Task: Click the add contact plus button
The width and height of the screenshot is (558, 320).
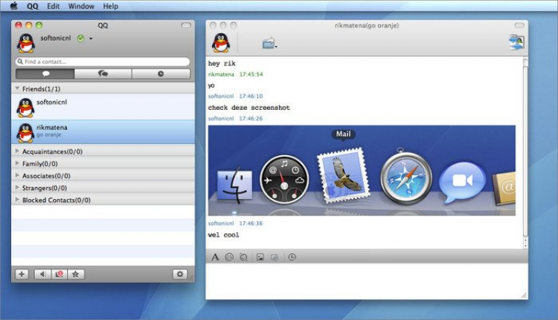Action: (22, 274)
